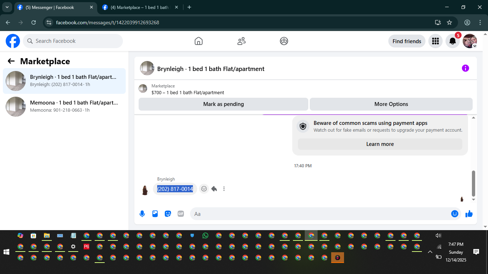This screenshot has height=274, width=488.
Task: Click chat scrollbar up arrow
Action: (474, 118)
